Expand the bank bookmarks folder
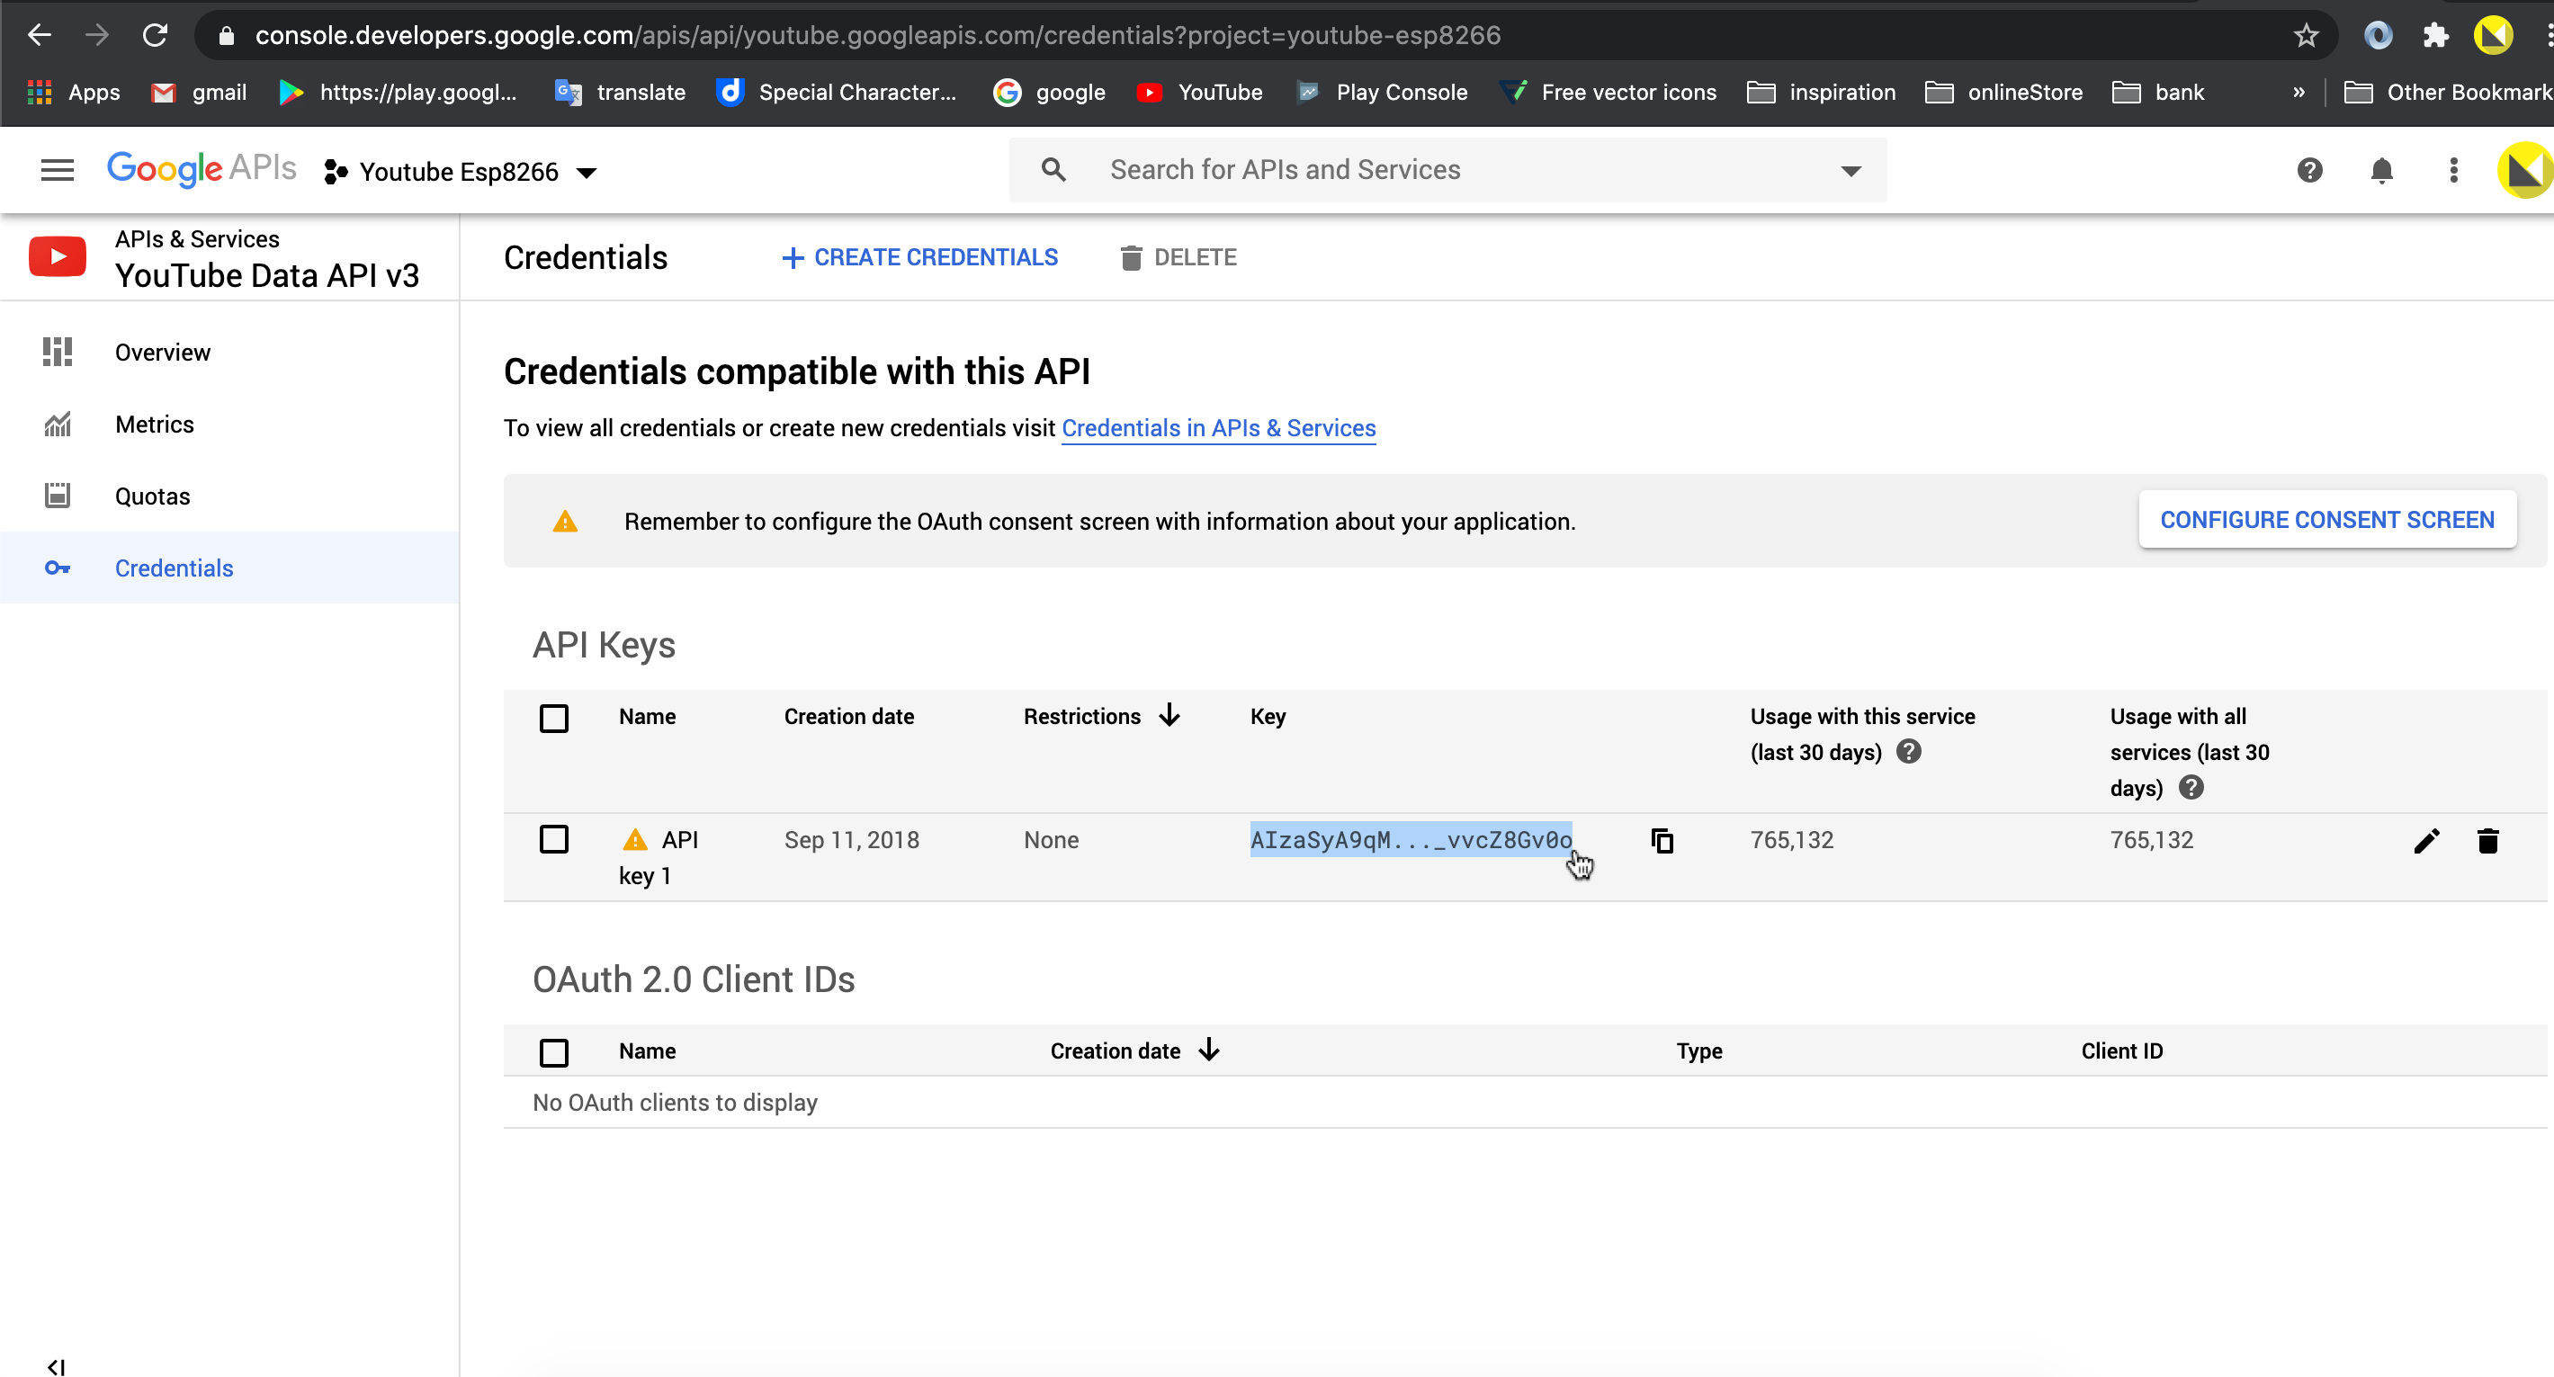Screen dimensions: 2554x1377 (2158, 93)
